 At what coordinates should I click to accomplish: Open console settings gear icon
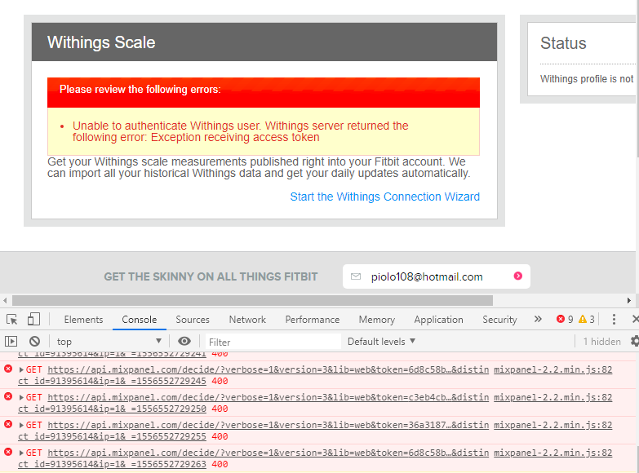pos(635,342)
